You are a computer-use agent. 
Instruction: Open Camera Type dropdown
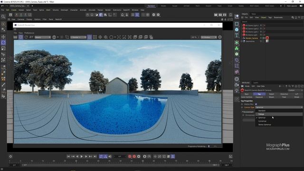point(279,107)
